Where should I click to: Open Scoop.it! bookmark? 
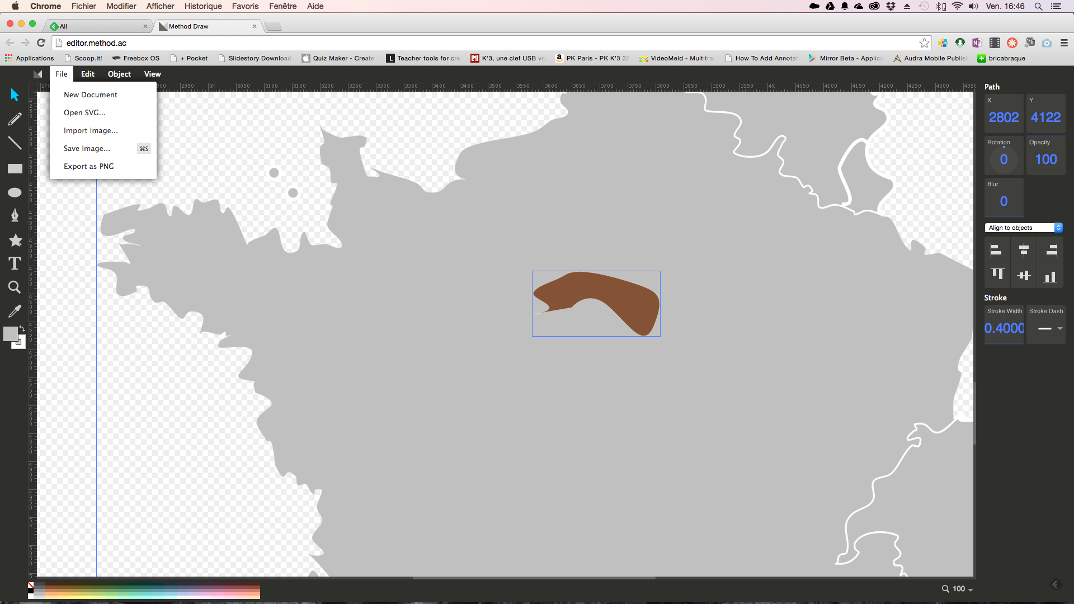click(x=83, y=58)
